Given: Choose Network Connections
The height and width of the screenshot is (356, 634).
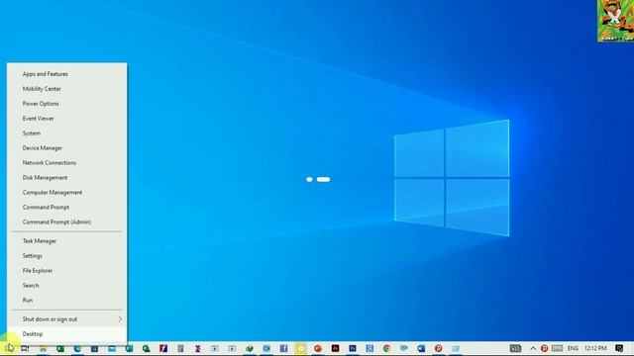Looking at the screenshot, I should (66, 163).
